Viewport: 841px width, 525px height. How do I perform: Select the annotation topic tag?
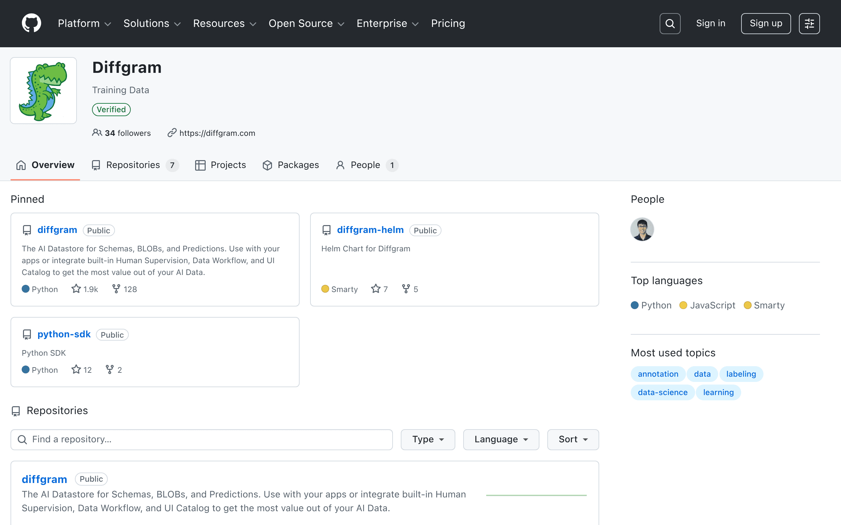coord(658,374)
